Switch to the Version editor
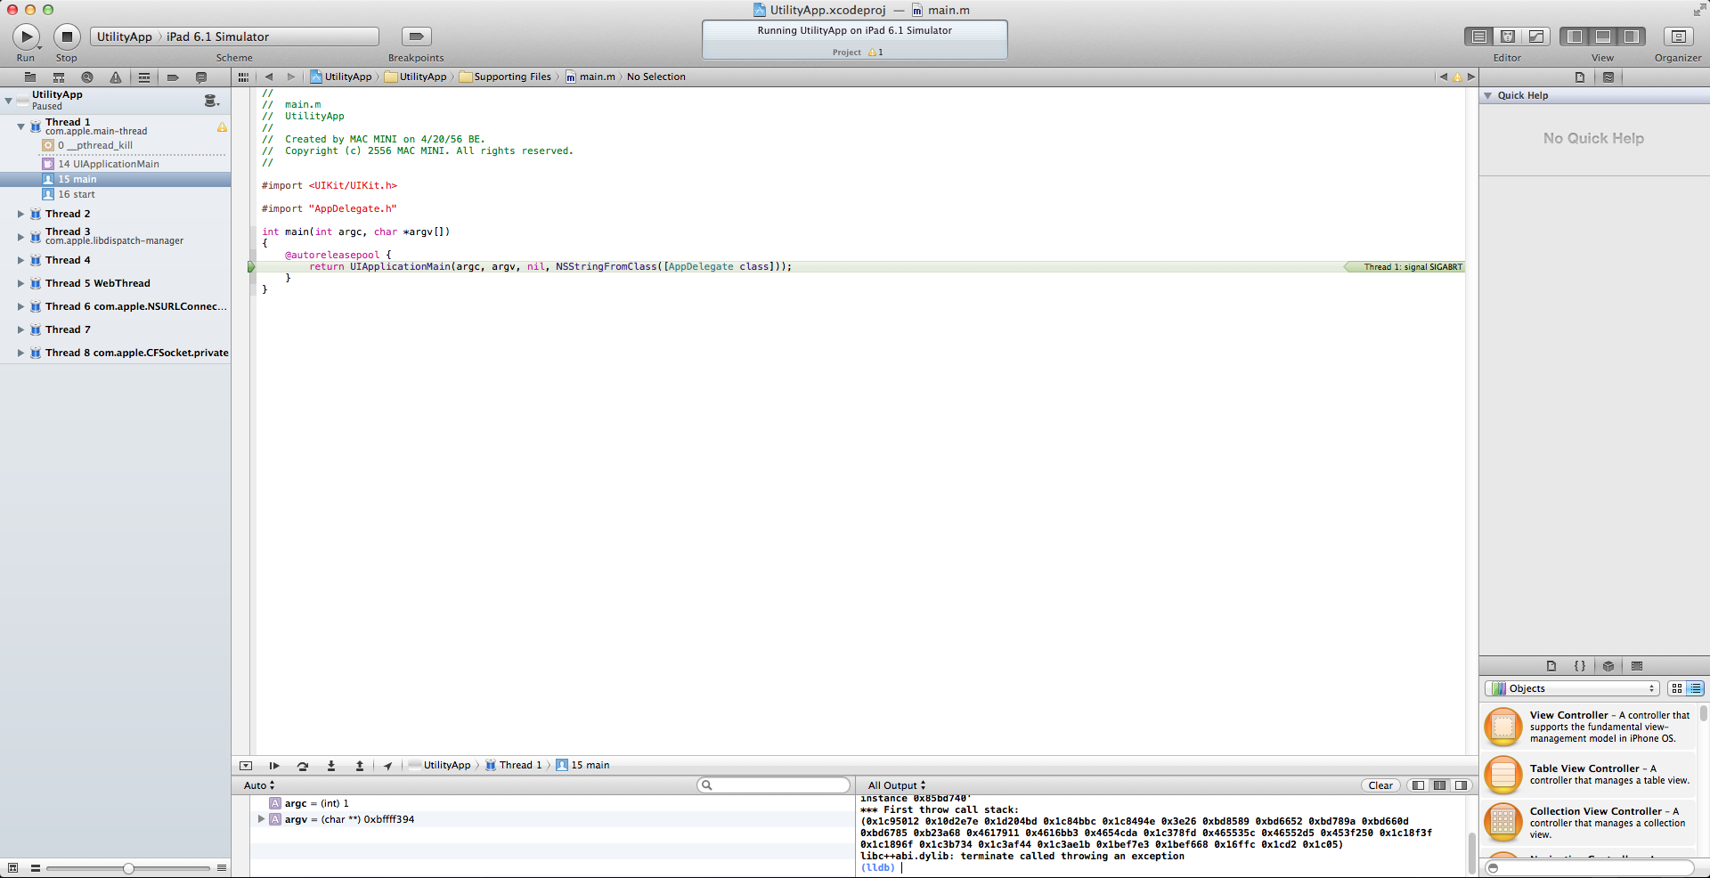The height and width of the screenshot is (878, 1710). tap(1536, 37)
